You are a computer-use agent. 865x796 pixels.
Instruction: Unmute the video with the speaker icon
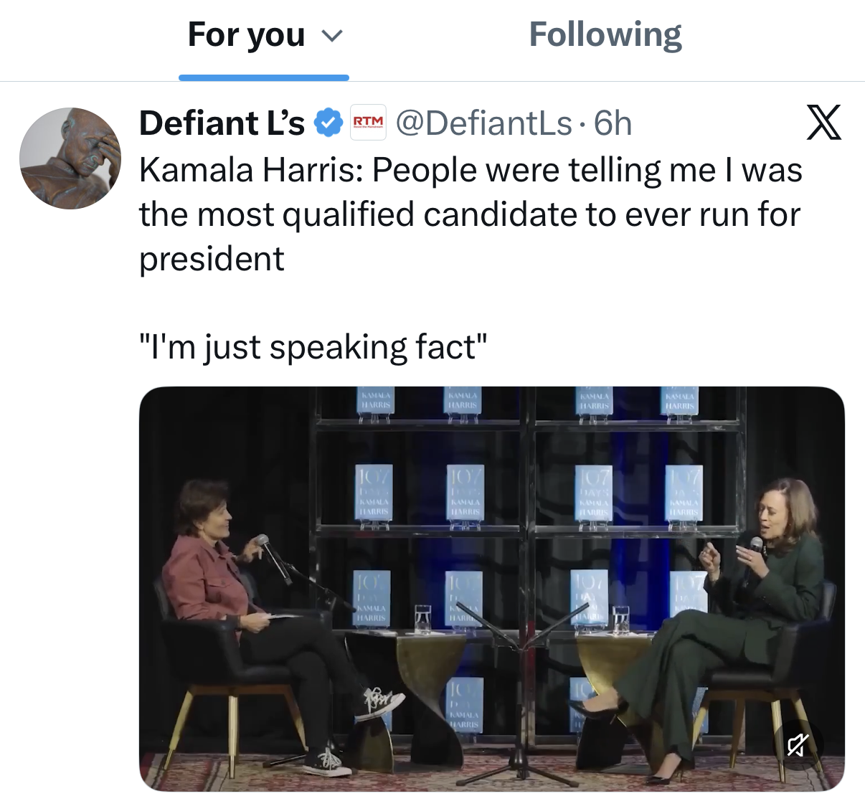pyautogui.click(x=798, y=745)
